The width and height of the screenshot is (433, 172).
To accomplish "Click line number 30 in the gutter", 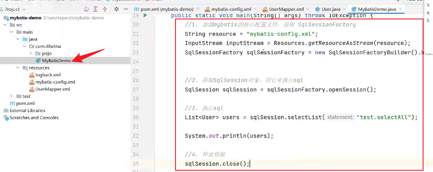I will coord(135,117).
